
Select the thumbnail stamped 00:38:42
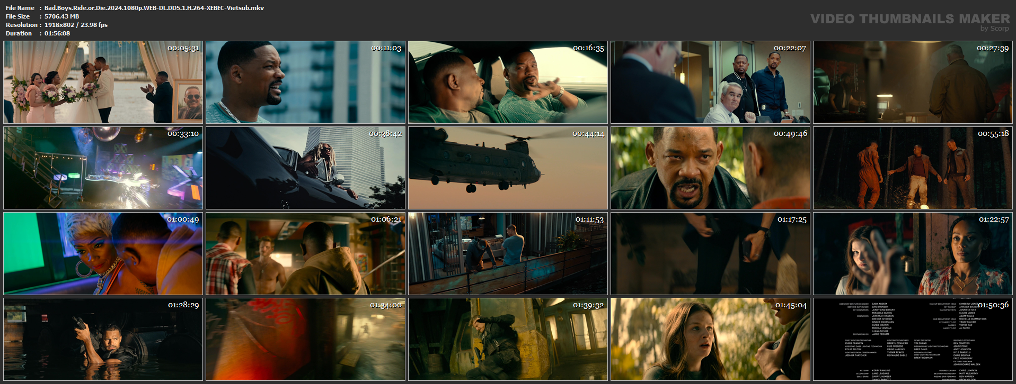[x=305, y=168]
